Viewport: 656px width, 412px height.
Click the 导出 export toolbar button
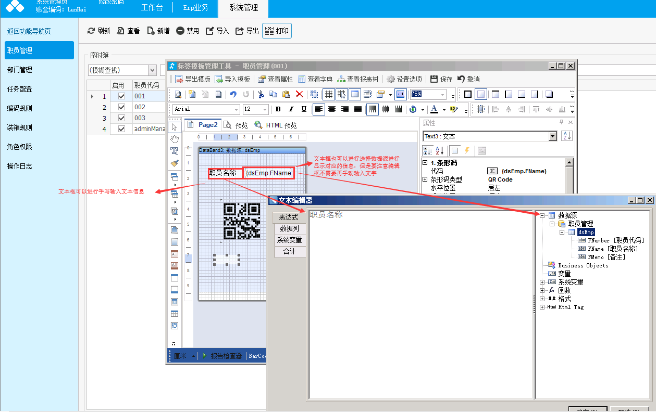point(247,31)
